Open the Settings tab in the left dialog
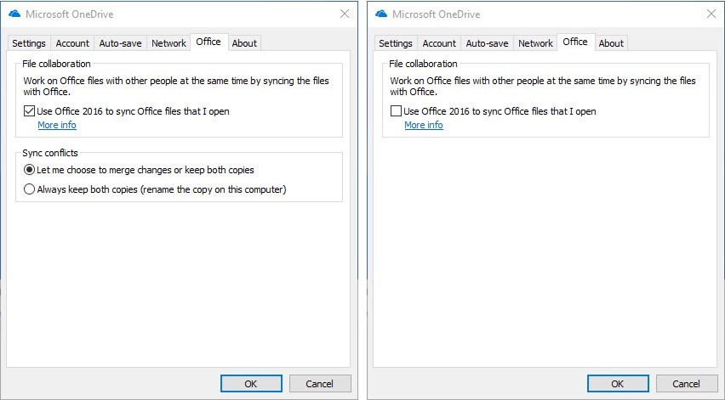The height and width of the screenshot is (400, 725). pos(29,43)
